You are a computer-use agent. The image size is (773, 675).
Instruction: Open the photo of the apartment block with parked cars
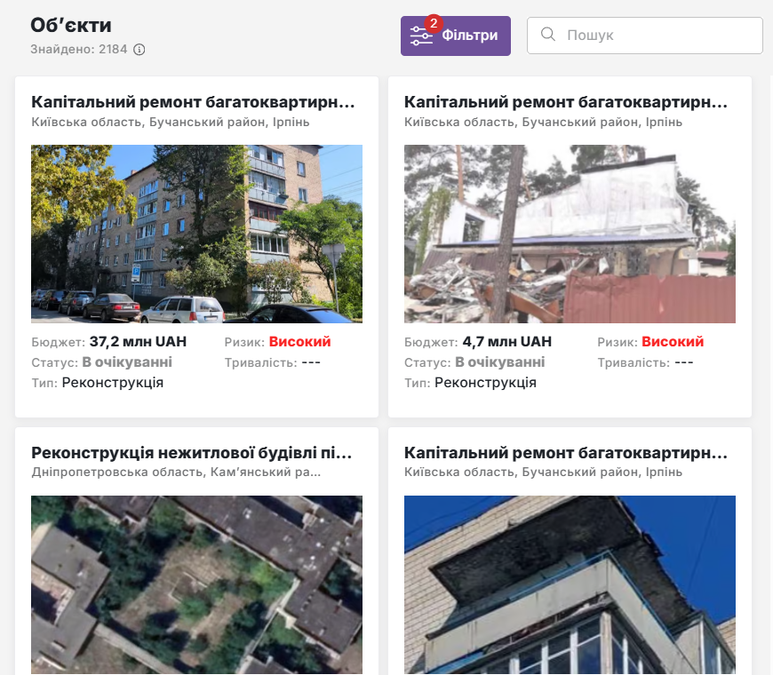coord(196,234)
